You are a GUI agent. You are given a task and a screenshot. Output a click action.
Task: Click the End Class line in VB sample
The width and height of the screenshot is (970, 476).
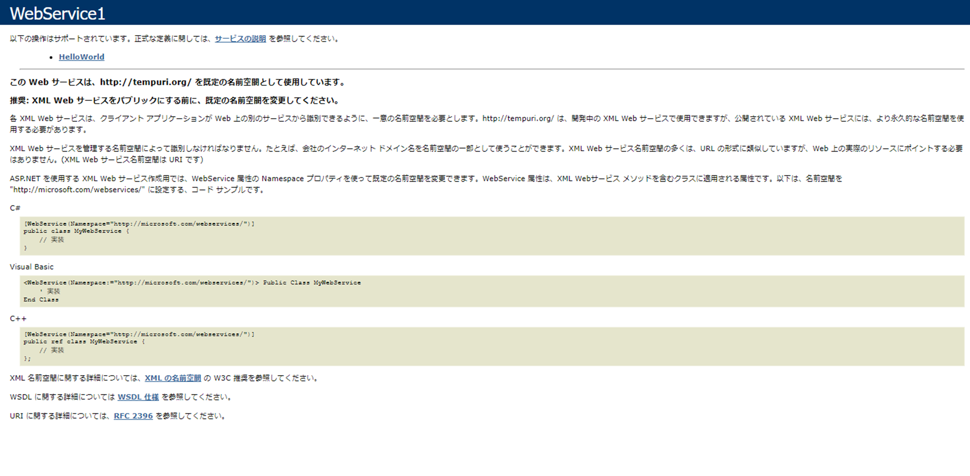(41, 300)
